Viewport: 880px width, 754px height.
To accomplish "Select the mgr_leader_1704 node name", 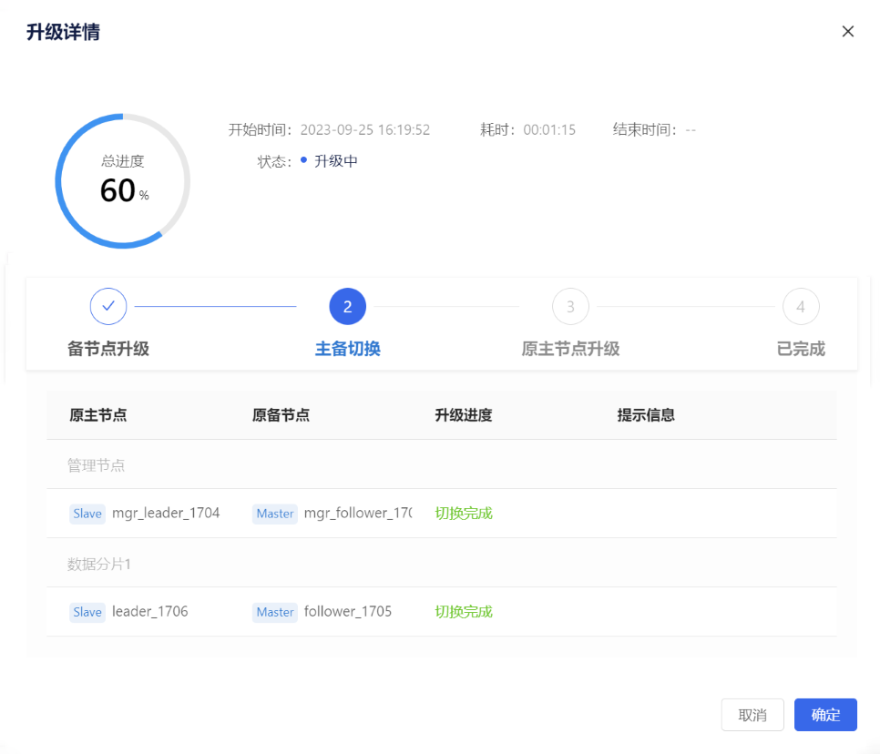I will tap(166, 513).
